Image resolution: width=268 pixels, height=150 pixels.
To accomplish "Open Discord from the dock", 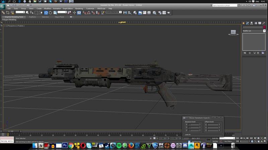I will click(185, 146).
